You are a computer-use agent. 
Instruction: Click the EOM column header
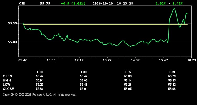172,72
